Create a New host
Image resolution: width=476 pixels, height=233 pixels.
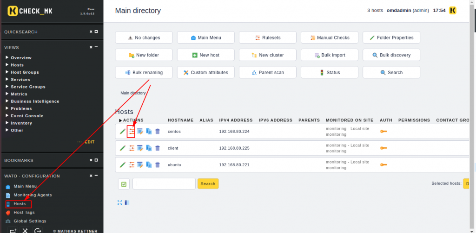[x=206, y=55]
